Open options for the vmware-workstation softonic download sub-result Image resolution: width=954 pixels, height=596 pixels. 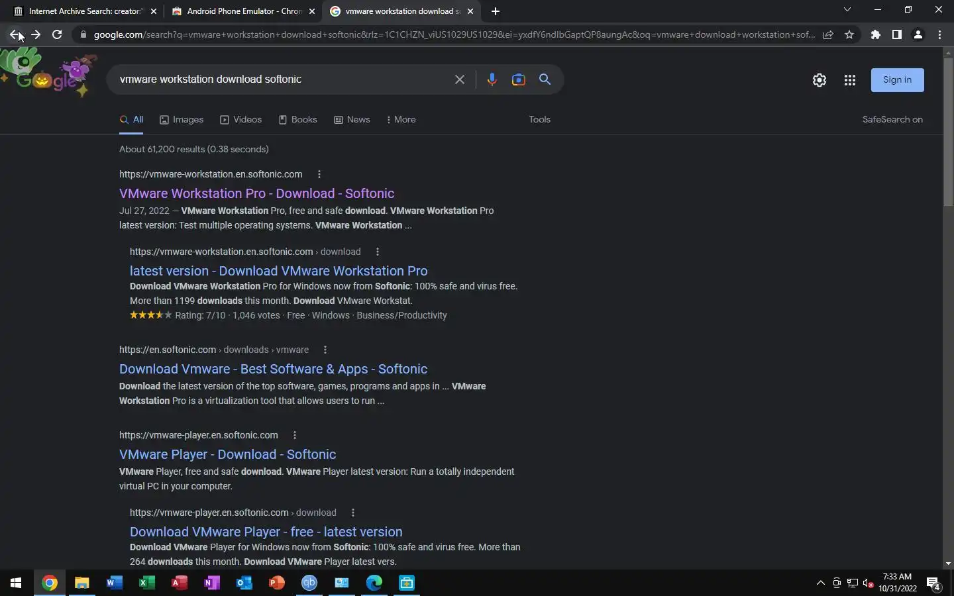tap(378, 252)
